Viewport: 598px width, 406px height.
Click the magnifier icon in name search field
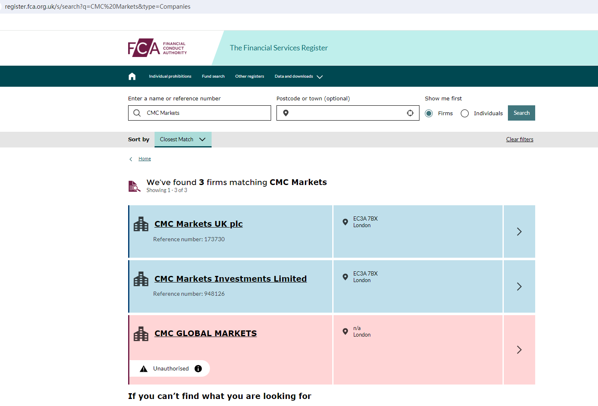pyautogui.click(x=137, y=113)
